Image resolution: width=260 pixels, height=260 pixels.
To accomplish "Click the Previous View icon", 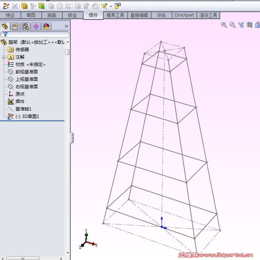I will 241,25.
